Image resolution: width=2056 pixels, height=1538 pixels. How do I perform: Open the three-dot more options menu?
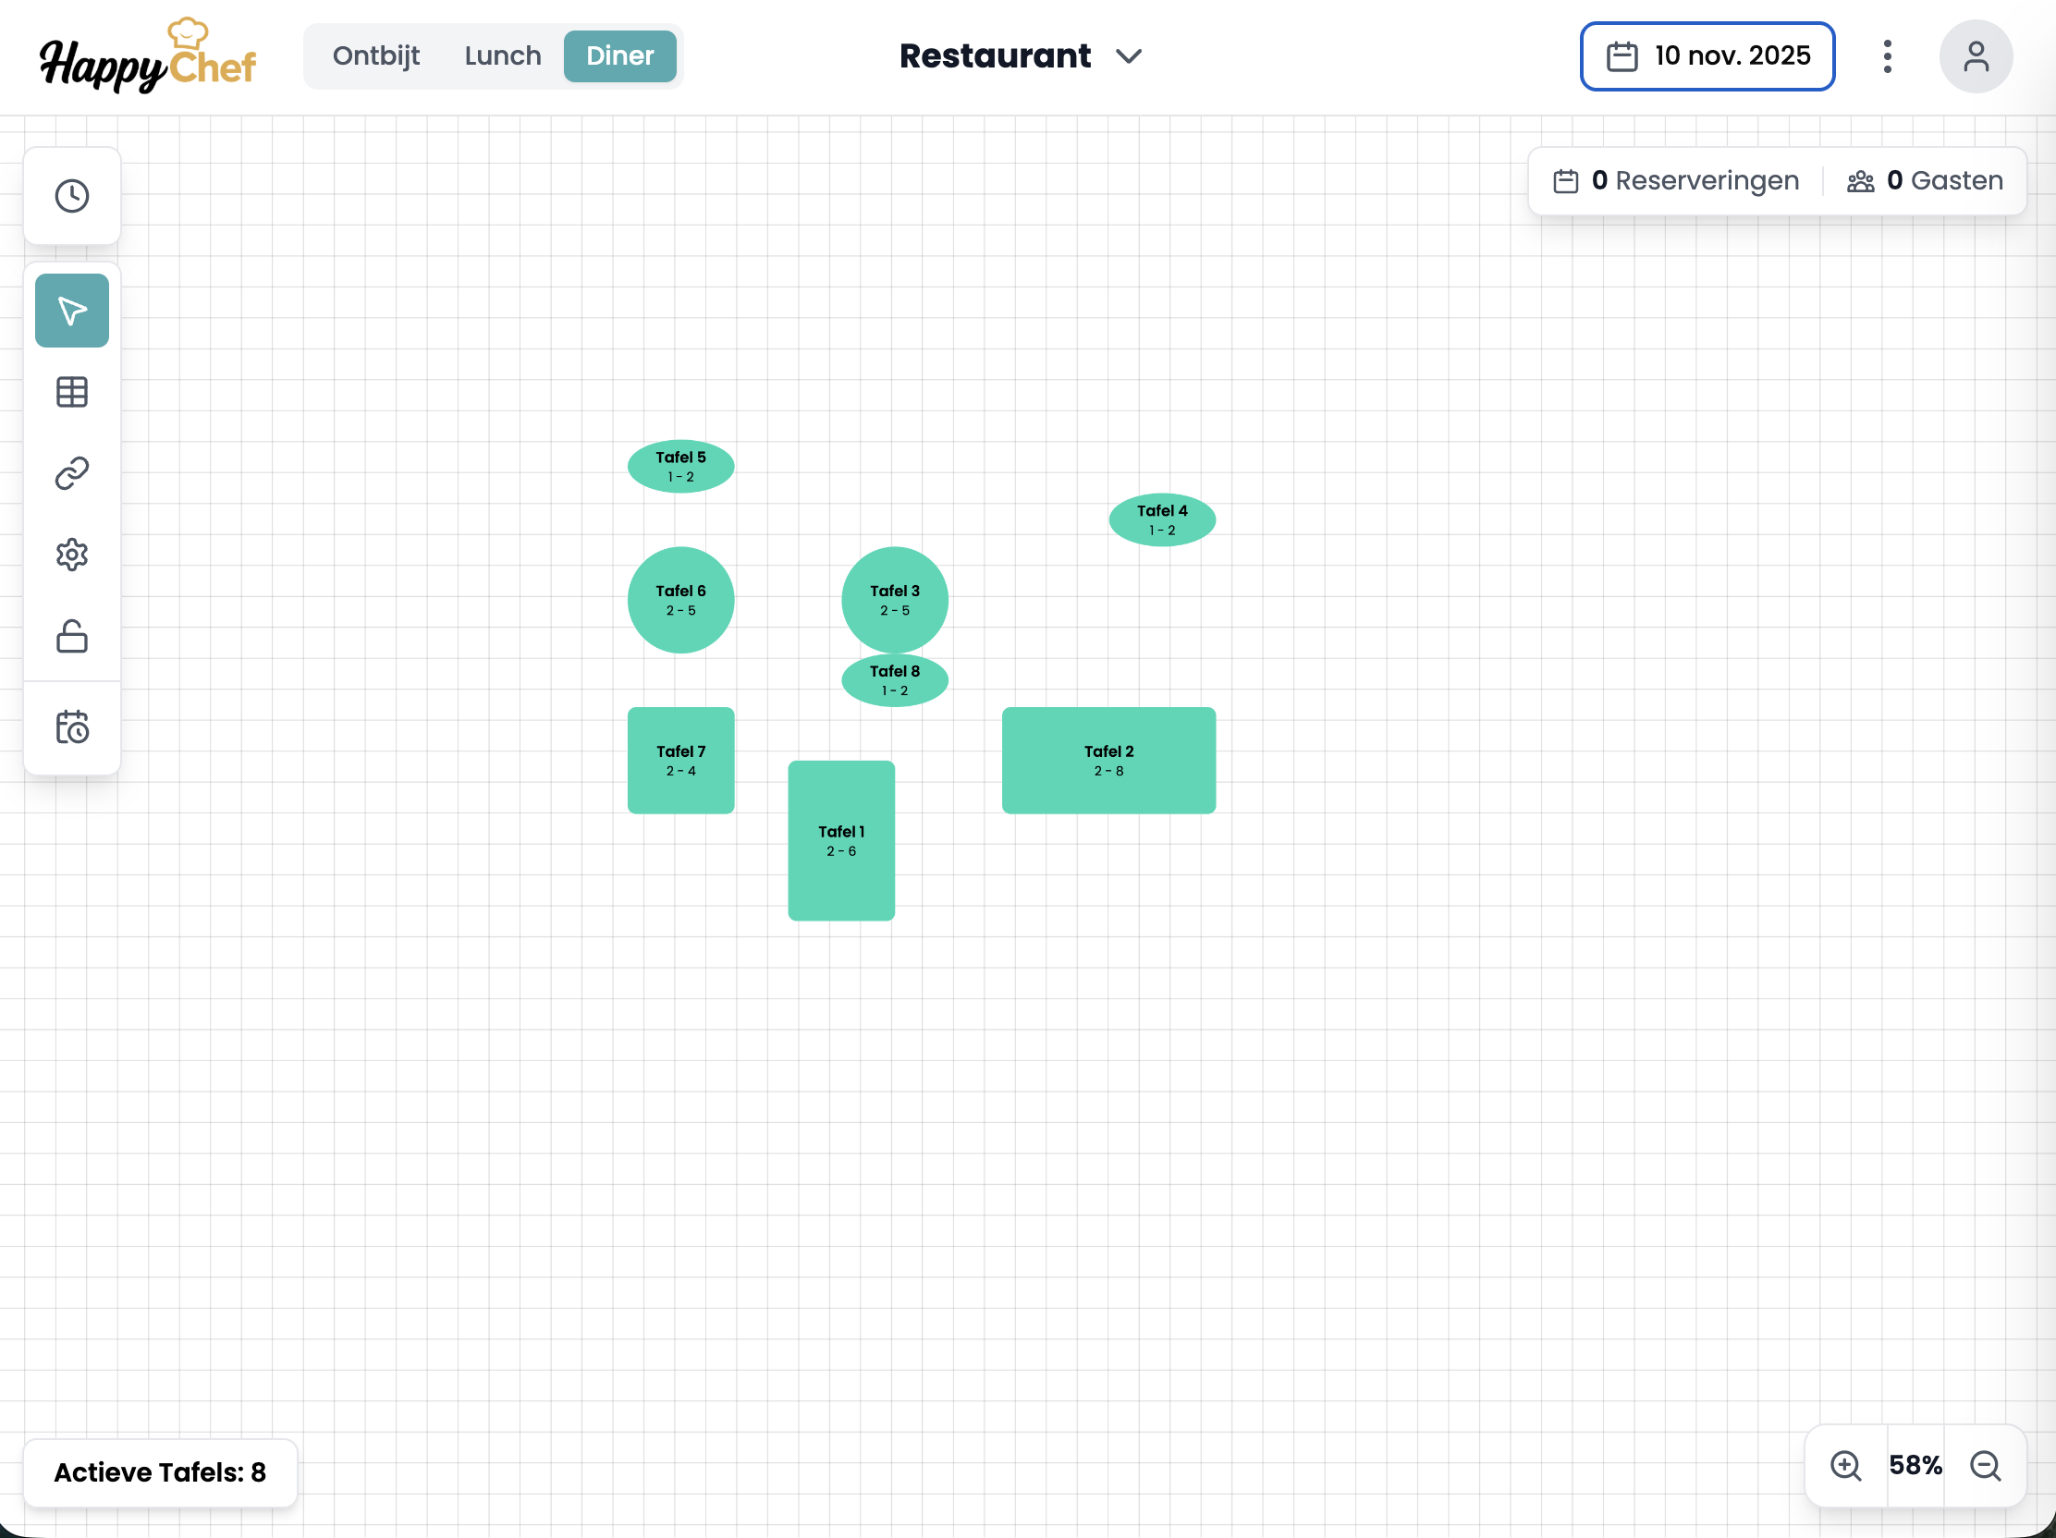[x=1886, y=56]
